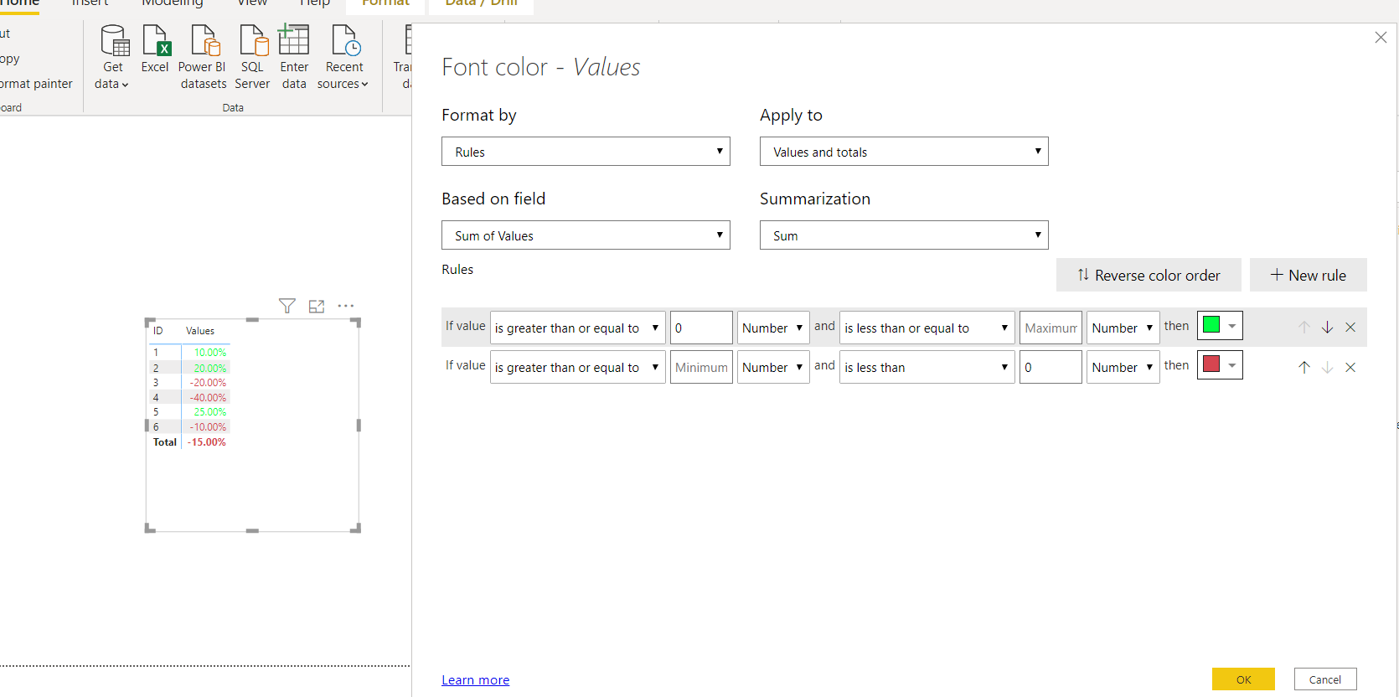
Task: Confirm with the OK button
Action: (1243, 679)
